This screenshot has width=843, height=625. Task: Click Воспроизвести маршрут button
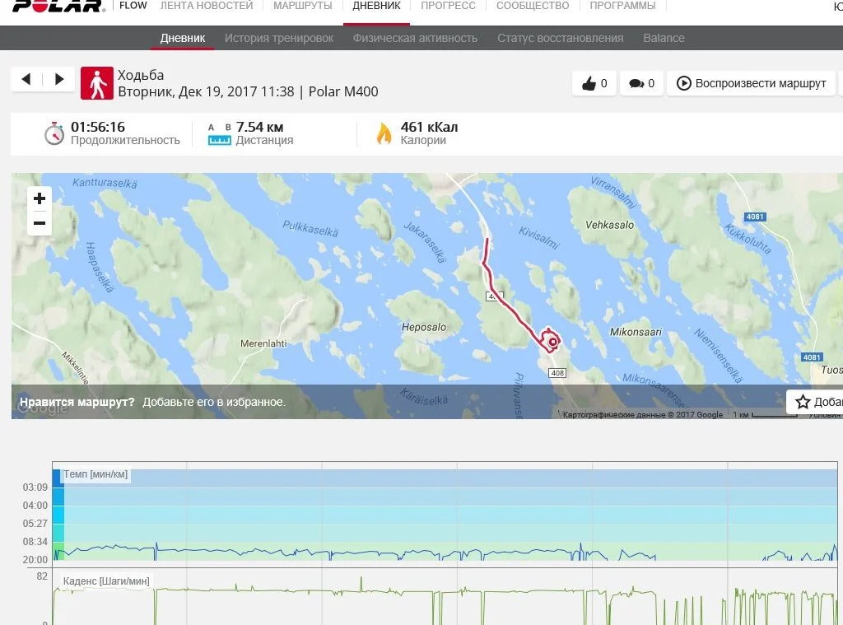pyautogui.click(x=751, y=83)
